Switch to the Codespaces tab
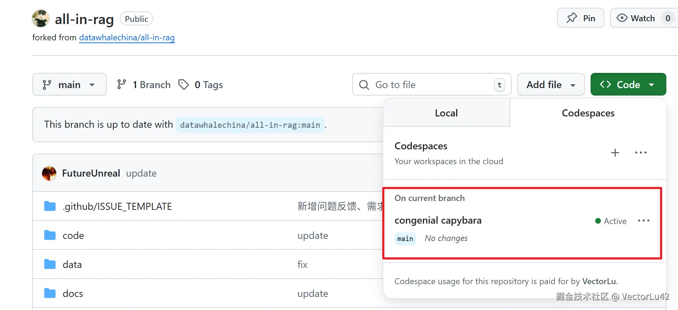The height and width of the screenshot is (310, 678). pyautogui.click(x=588, y=113)
